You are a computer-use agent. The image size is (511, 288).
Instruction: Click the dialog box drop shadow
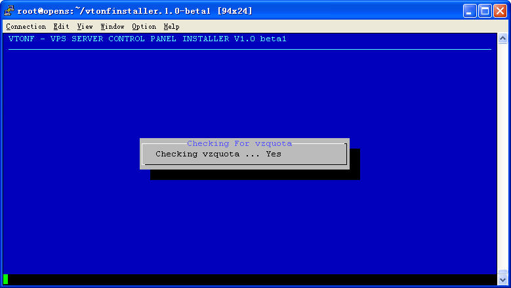(x=256, y=175)
